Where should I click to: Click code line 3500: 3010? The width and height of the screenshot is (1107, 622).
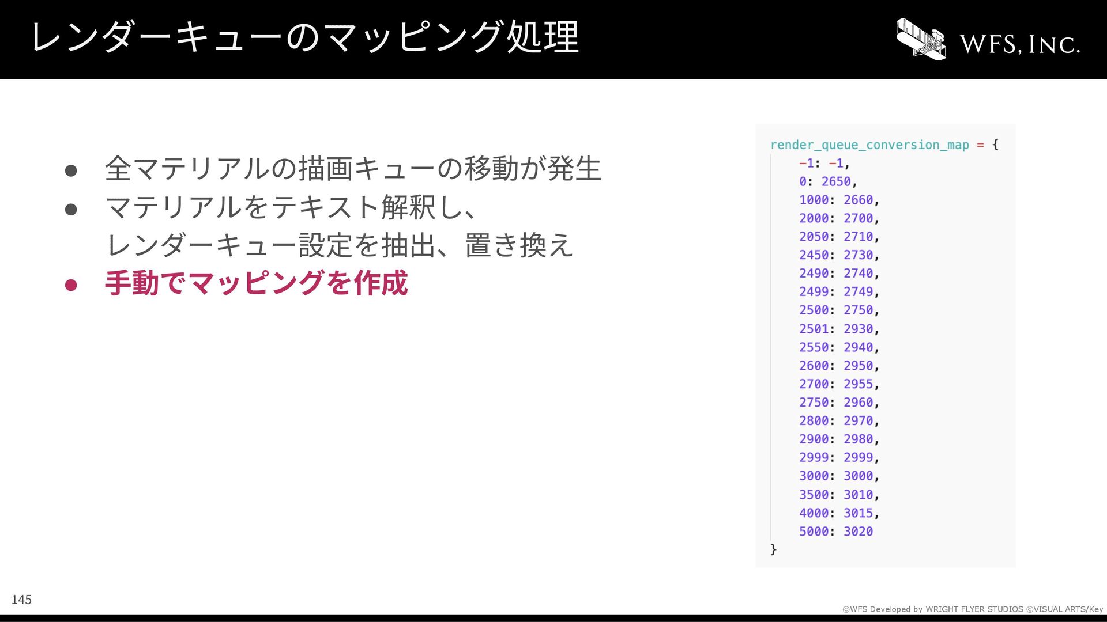839,495
